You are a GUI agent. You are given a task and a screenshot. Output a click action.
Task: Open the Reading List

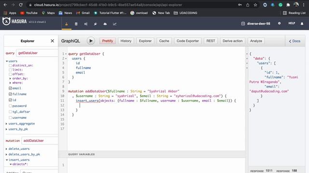(x=294, y=13)
